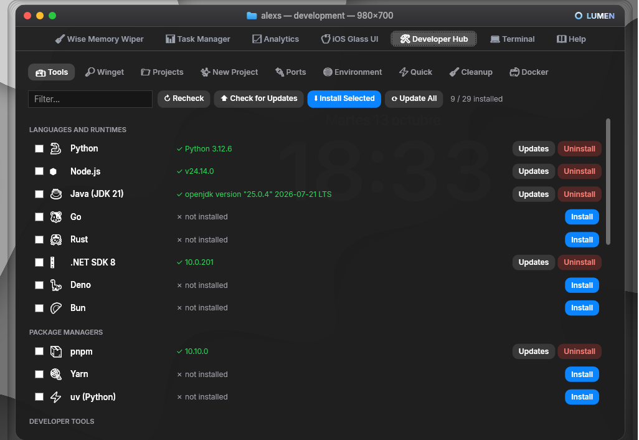Install Yarn
This screenshot has height=440, width=639.
pyautogui.click(x=582, y=375)
